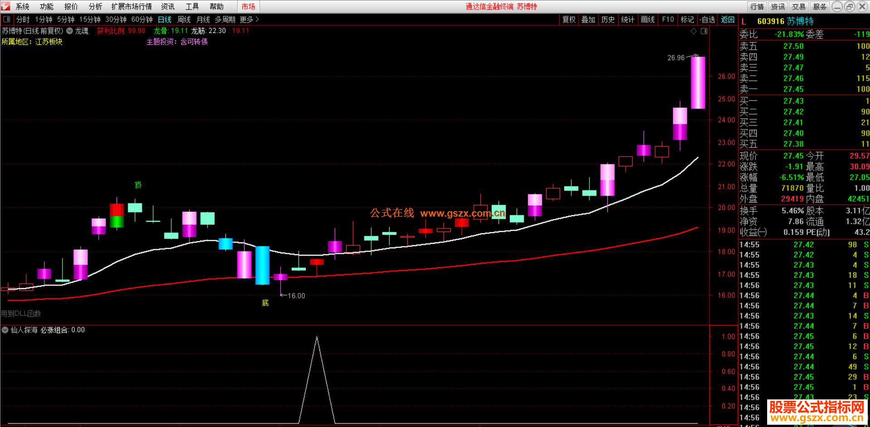870x427 pixels.
Task: Click the 换手 value 5.46%
Action: [793, 211]
